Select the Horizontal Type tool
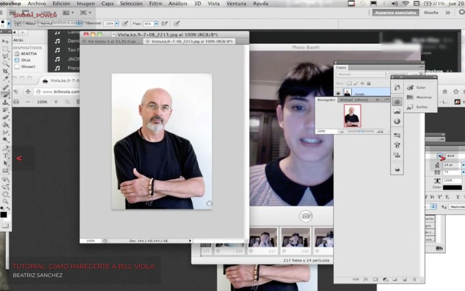The image size is (465, 291). pos(5,155)
